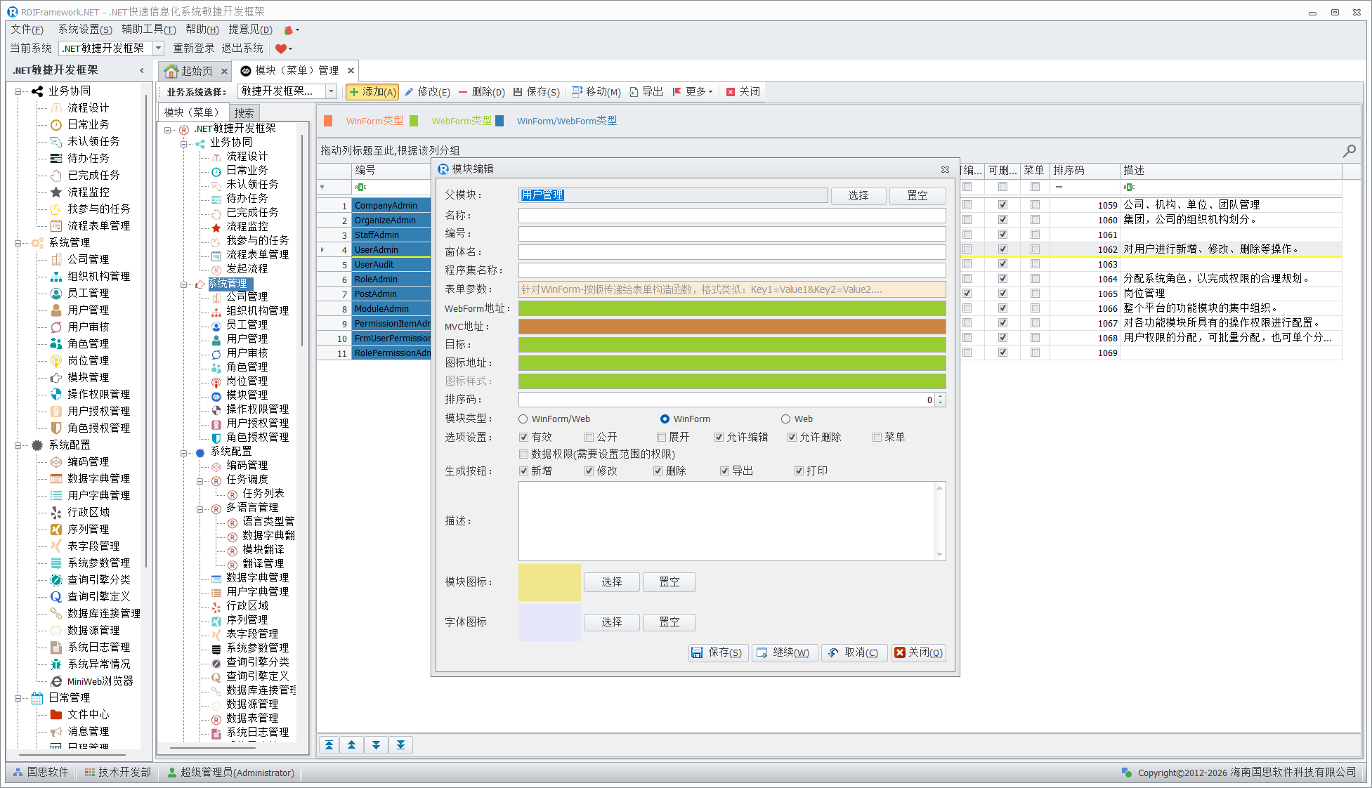
Task: Click the yellow 模块图标 swatch
Action: coord(549,582)
